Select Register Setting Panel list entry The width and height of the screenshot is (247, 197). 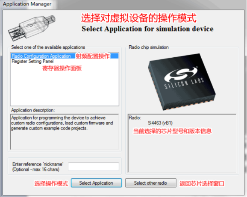click(x=32, y=61)
